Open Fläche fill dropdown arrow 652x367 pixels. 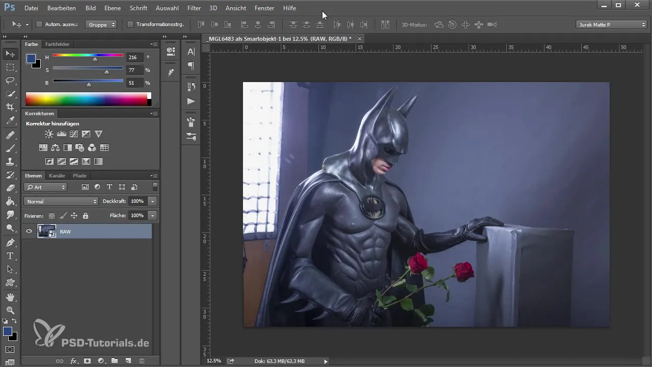coord(152,216)
